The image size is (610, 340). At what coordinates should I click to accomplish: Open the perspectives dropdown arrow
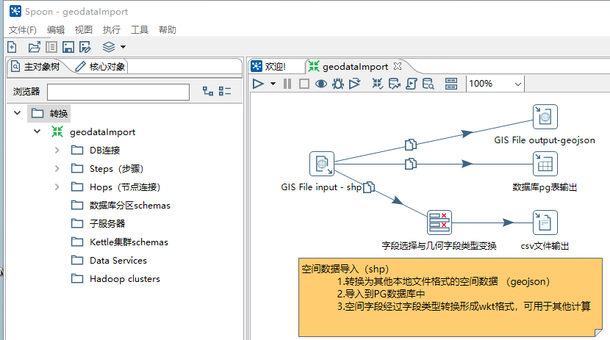tap(123, 47)
